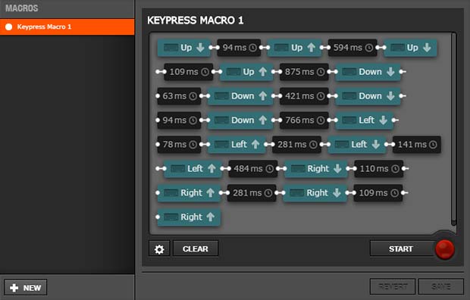Click the SAVE button
Viewport: 470px width, 300px height.
(x=441, y=286)
